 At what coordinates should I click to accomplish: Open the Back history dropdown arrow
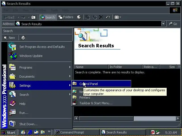point(18,17)
